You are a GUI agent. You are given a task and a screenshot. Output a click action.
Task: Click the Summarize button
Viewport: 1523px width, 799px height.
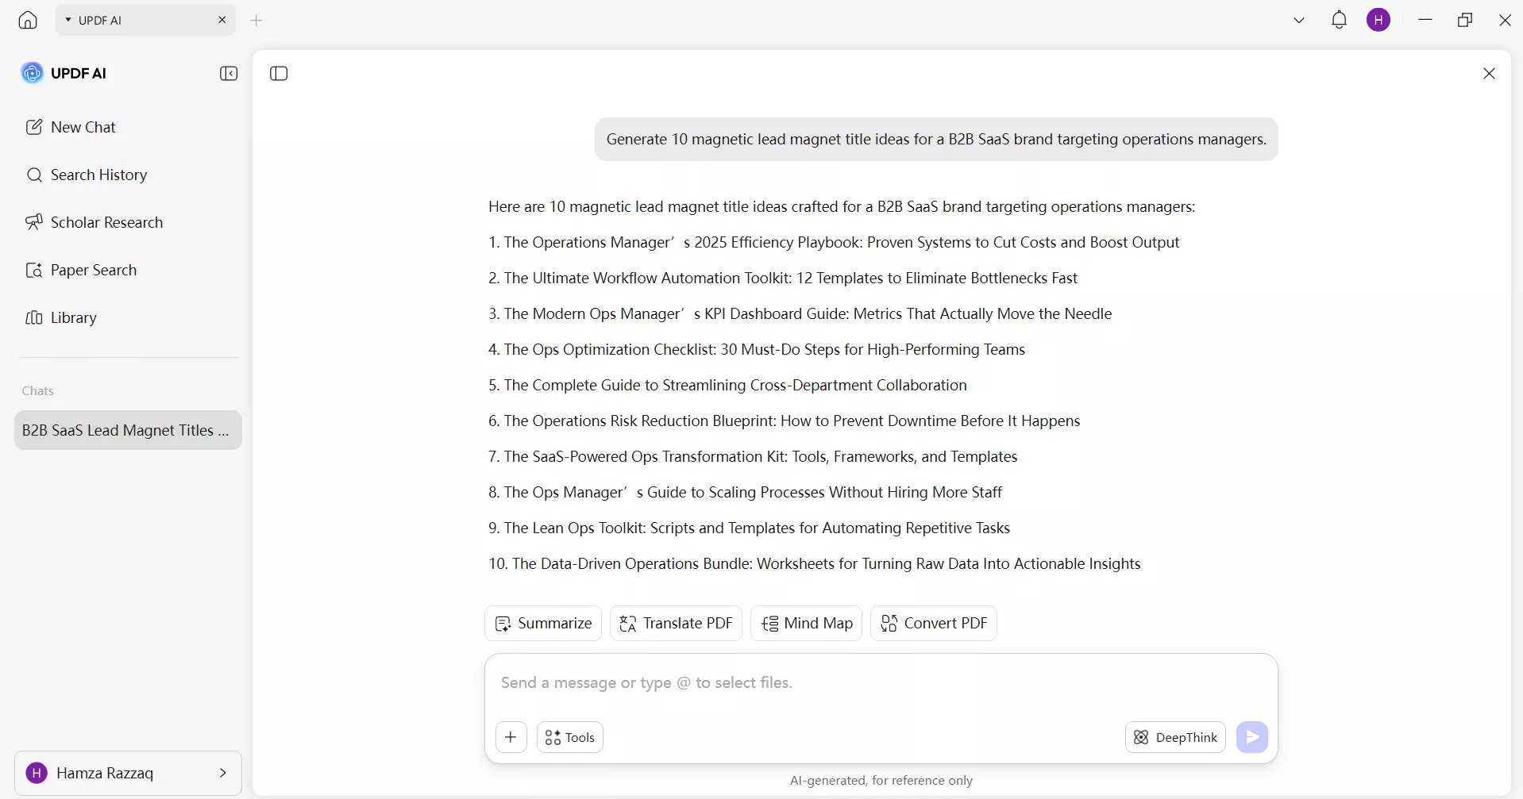point(543,624)
